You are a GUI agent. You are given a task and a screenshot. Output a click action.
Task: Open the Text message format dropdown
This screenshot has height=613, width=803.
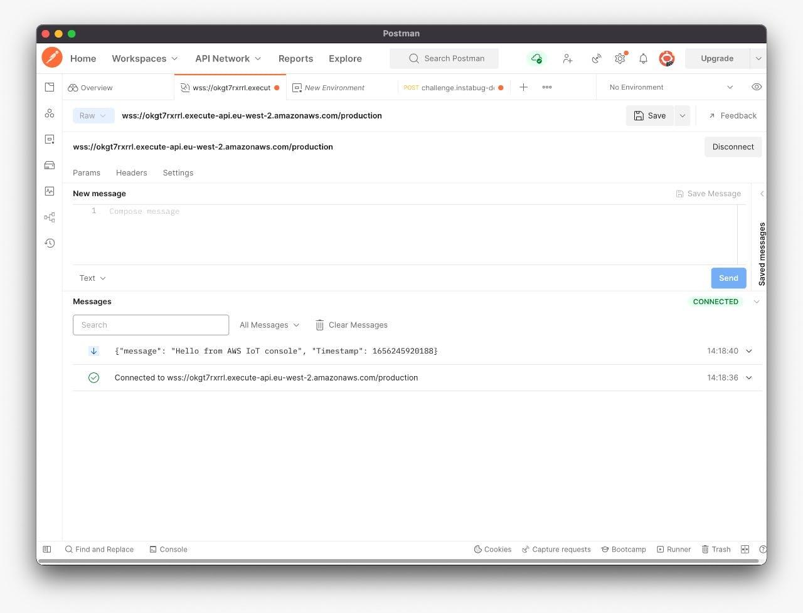point(92,278)
